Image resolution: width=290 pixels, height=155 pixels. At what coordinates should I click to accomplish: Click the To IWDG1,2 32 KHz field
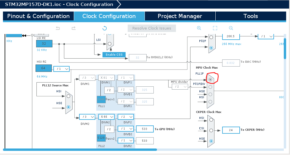(138, 58)
